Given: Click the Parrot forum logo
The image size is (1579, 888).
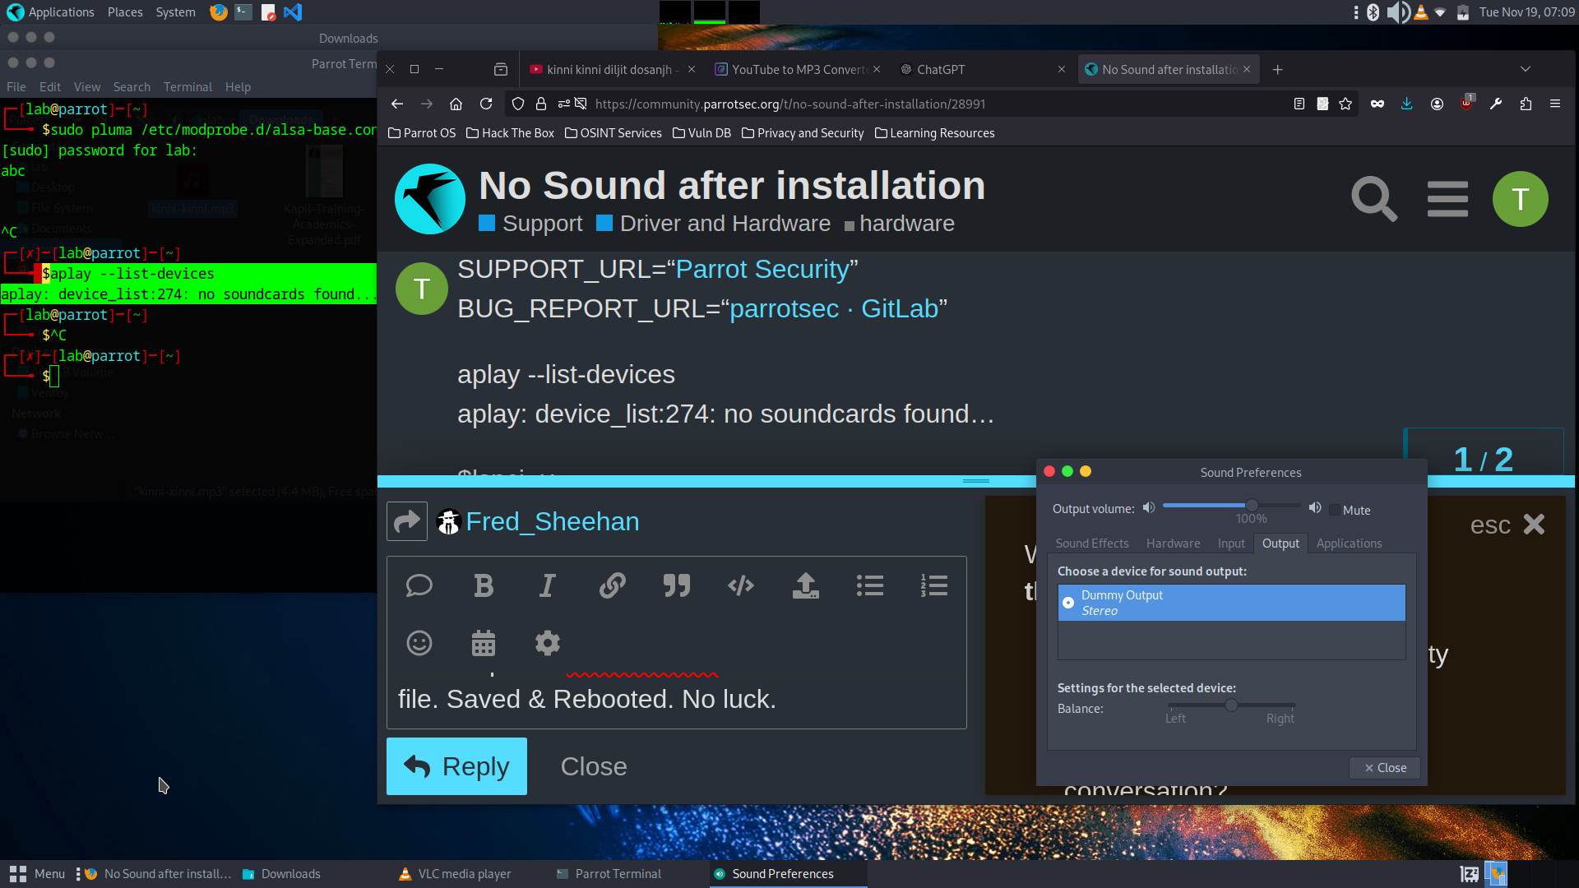Looking at the screenshot, I should pyautogui.click(x=430, y=199).
